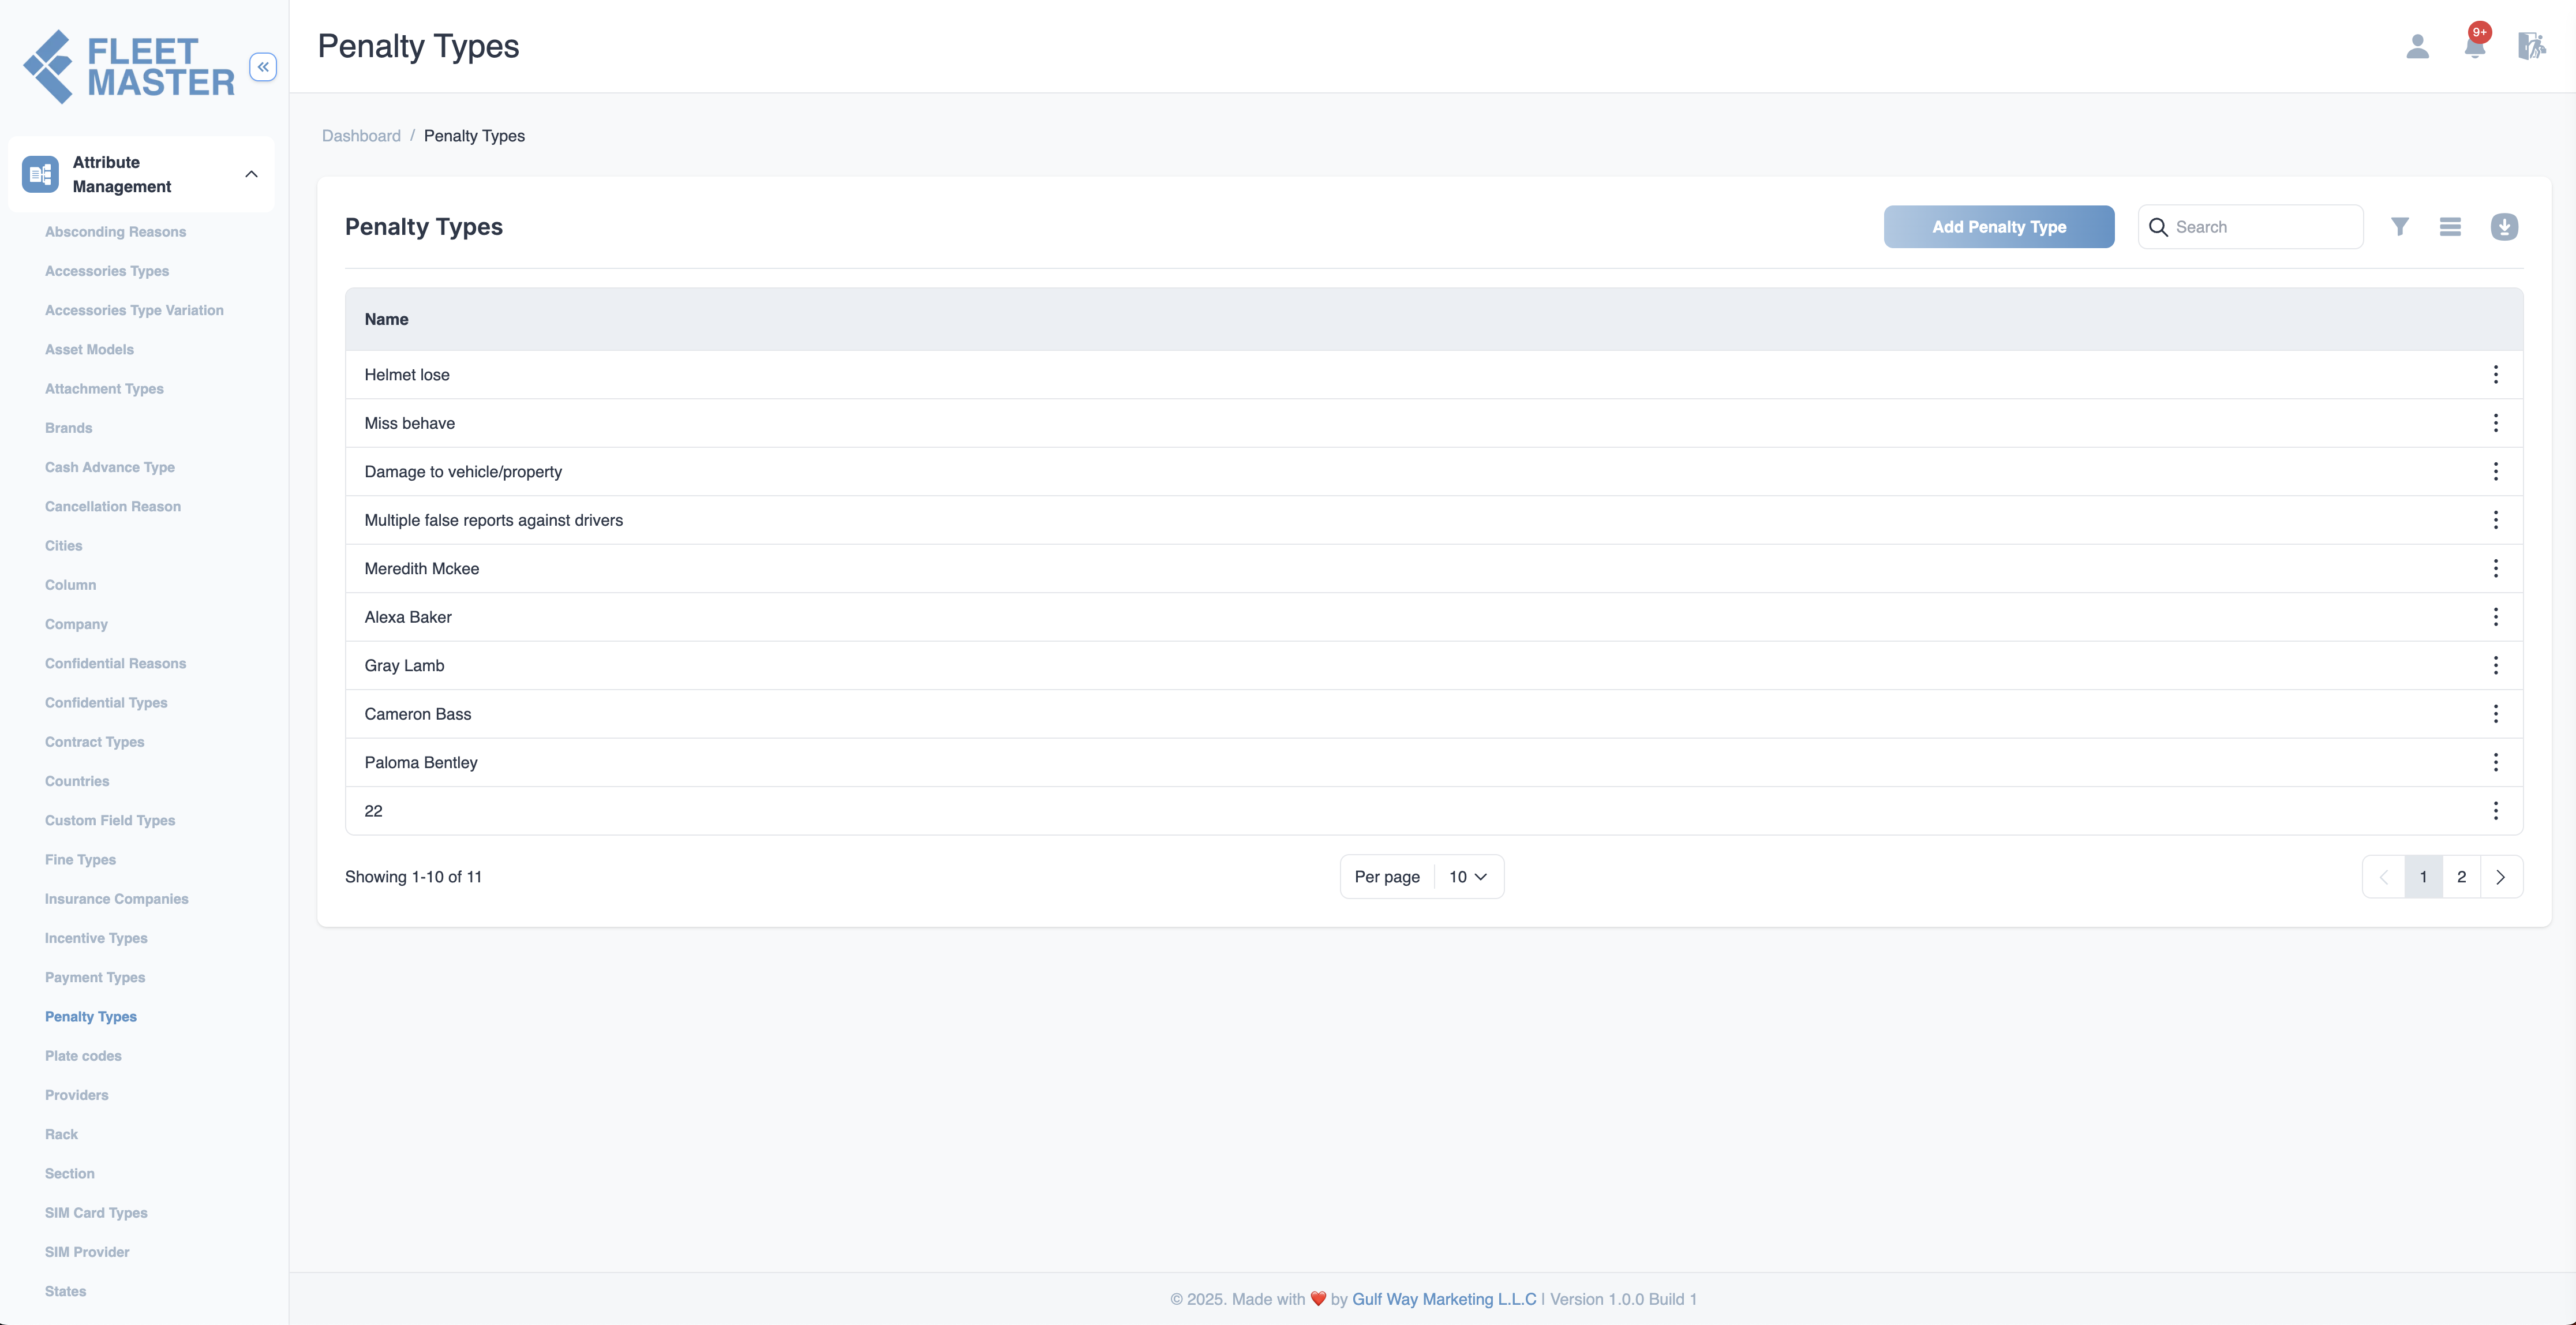2576x1325 pixels.
Task: Open Plate codes in sidebar
Action: pyautogui.click(x=83, y=1056)
